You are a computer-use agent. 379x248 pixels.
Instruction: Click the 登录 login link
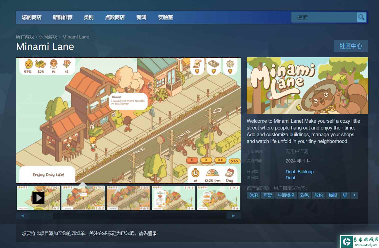coord(152,233)
